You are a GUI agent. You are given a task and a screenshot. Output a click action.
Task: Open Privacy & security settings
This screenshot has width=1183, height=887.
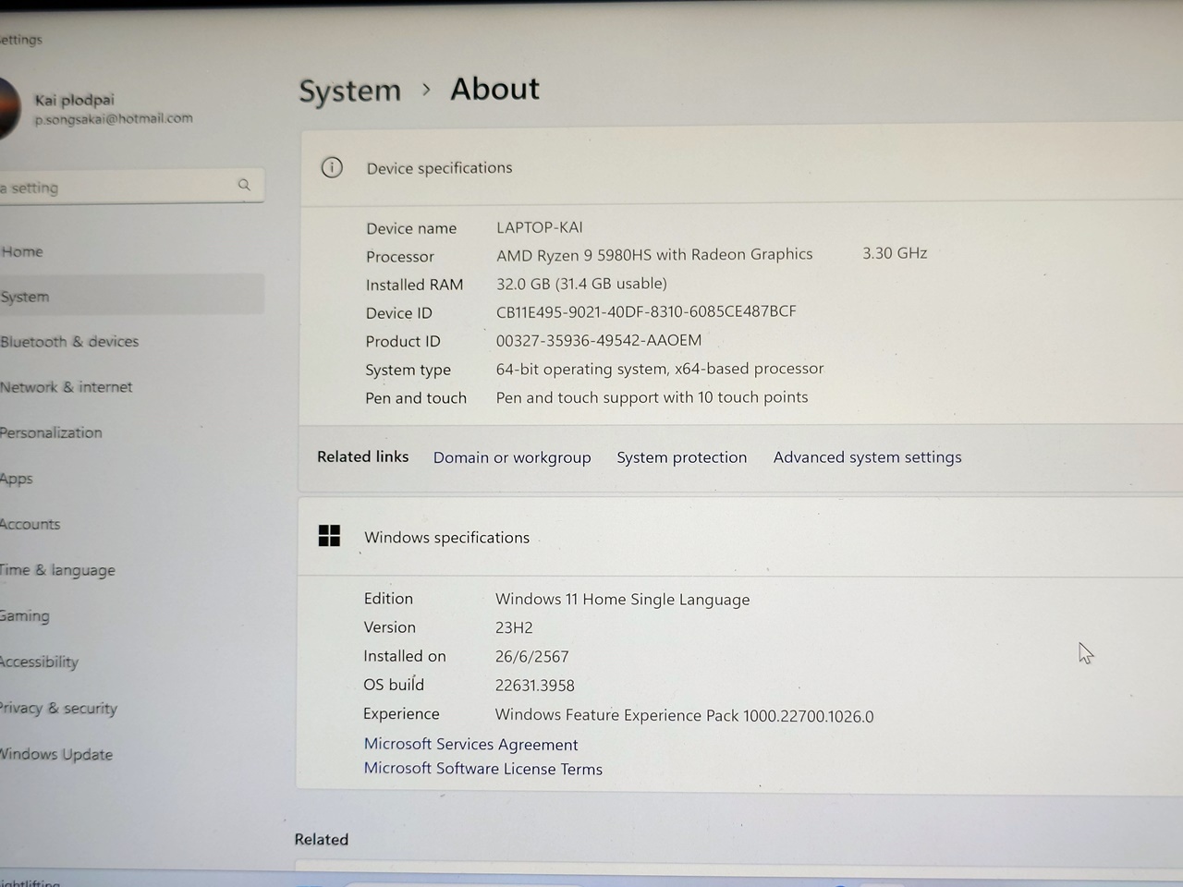point(59,708)
